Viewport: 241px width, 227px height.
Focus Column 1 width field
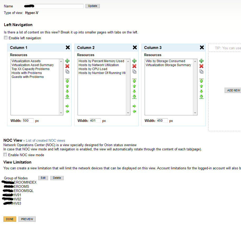(28, 121)
